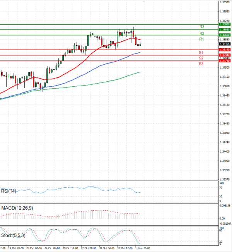Select the 1.38680 green price tag
The image size is (232, 252).
pos(225,35)
